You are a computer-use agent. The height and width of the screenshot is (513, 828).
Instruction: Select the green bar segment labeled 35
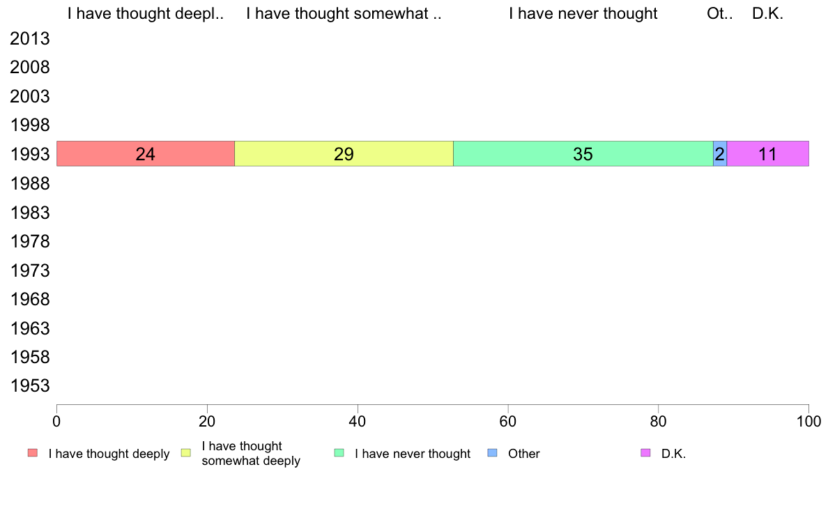tap(583, 154)
